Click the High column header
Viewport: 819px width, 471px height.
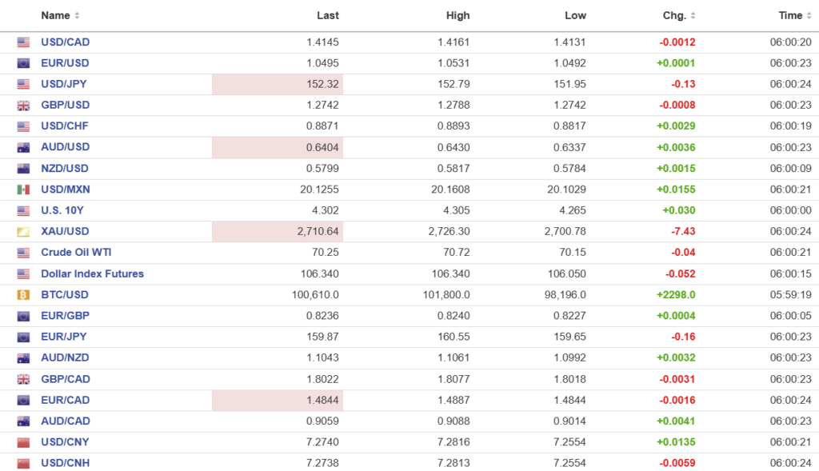pyautogui.click(x=457, y=16)
